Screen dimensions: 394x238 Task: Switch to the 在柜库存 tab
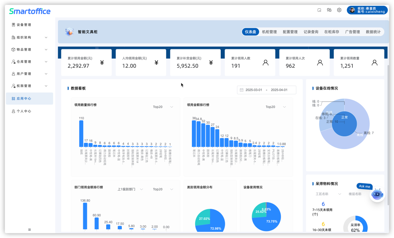coord(332,32)
